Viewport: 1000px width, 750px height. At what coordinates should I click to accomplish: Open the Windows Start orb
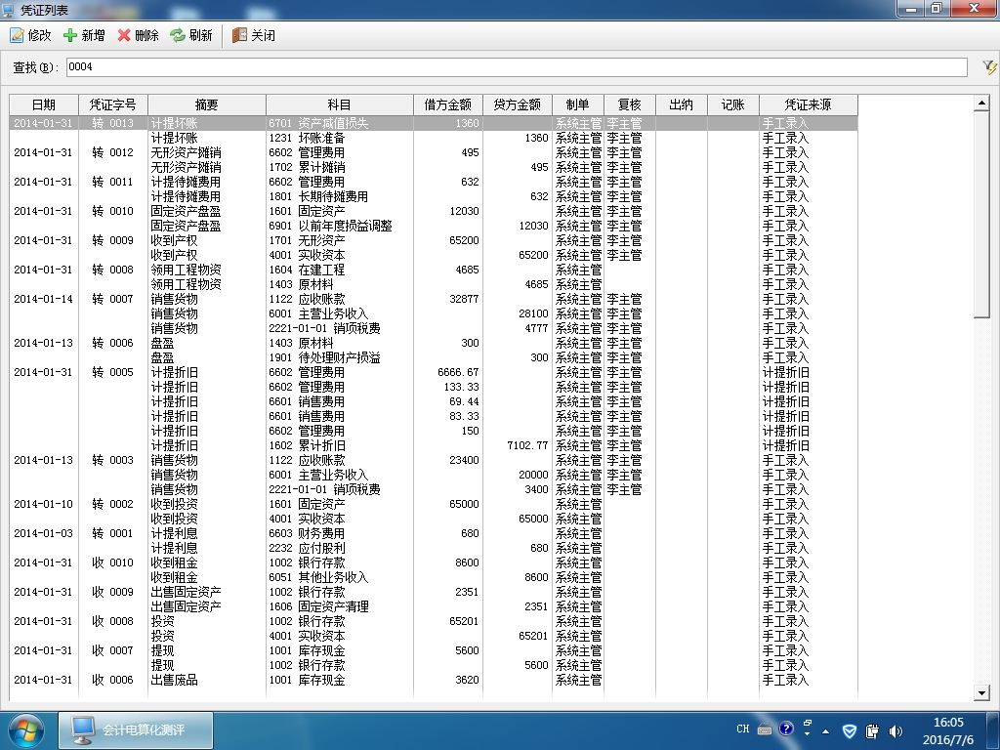(25, 730)
